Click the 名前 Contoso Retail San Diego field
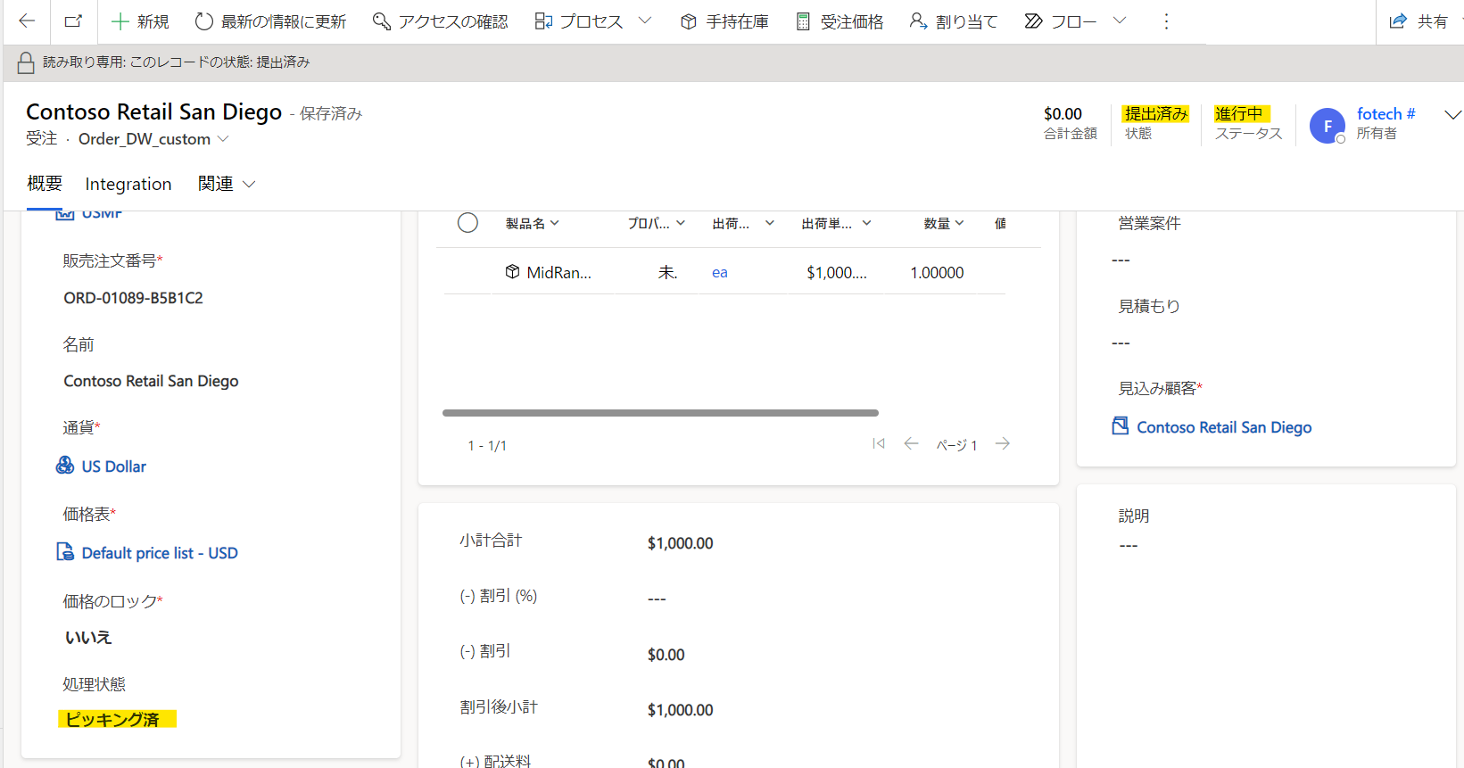This screenshot has width=1464, height=768. click(x=151, y=381)
